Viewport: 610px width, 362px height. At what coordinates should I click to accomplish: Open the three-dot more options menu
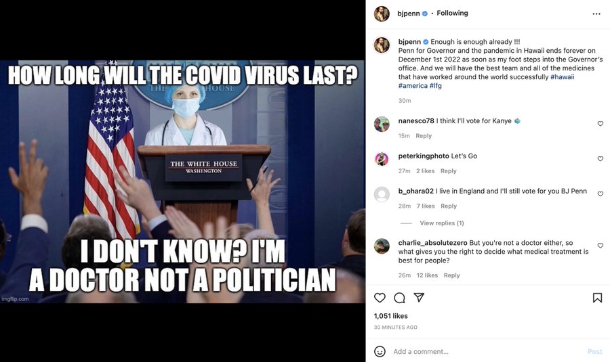(x=596, y=14)
